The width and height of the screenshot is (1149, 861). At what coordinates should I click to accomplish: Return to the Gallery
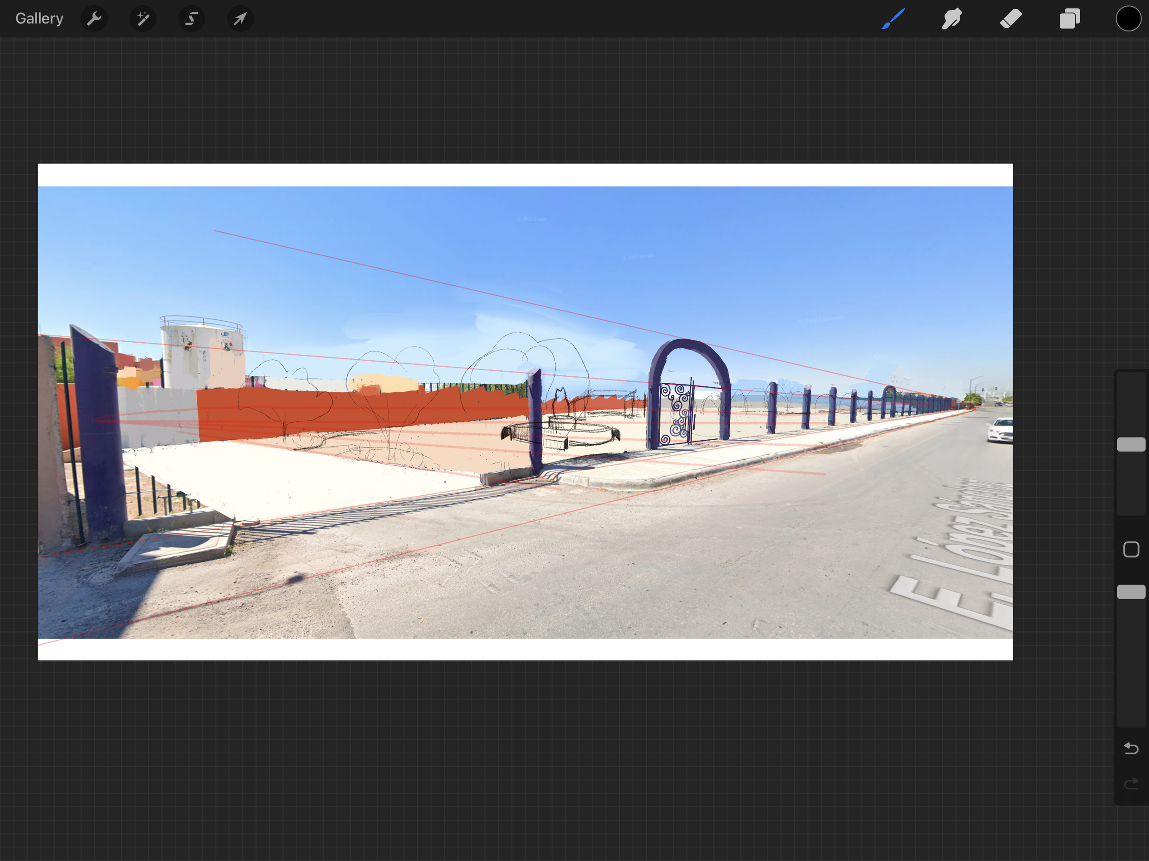point(40,19)
